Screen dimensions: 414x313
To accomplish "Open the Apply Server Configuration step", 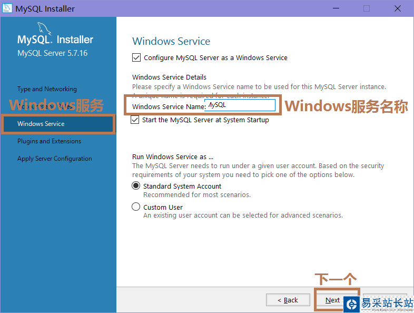I will pos(55,159).
